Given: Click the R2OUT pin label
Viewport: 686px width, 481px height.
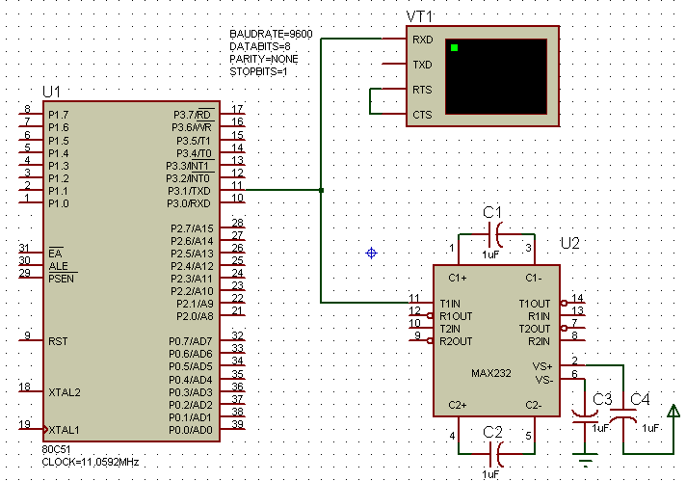Looking at the screenshot, I should pyautogui.click(x=456, y=341).
